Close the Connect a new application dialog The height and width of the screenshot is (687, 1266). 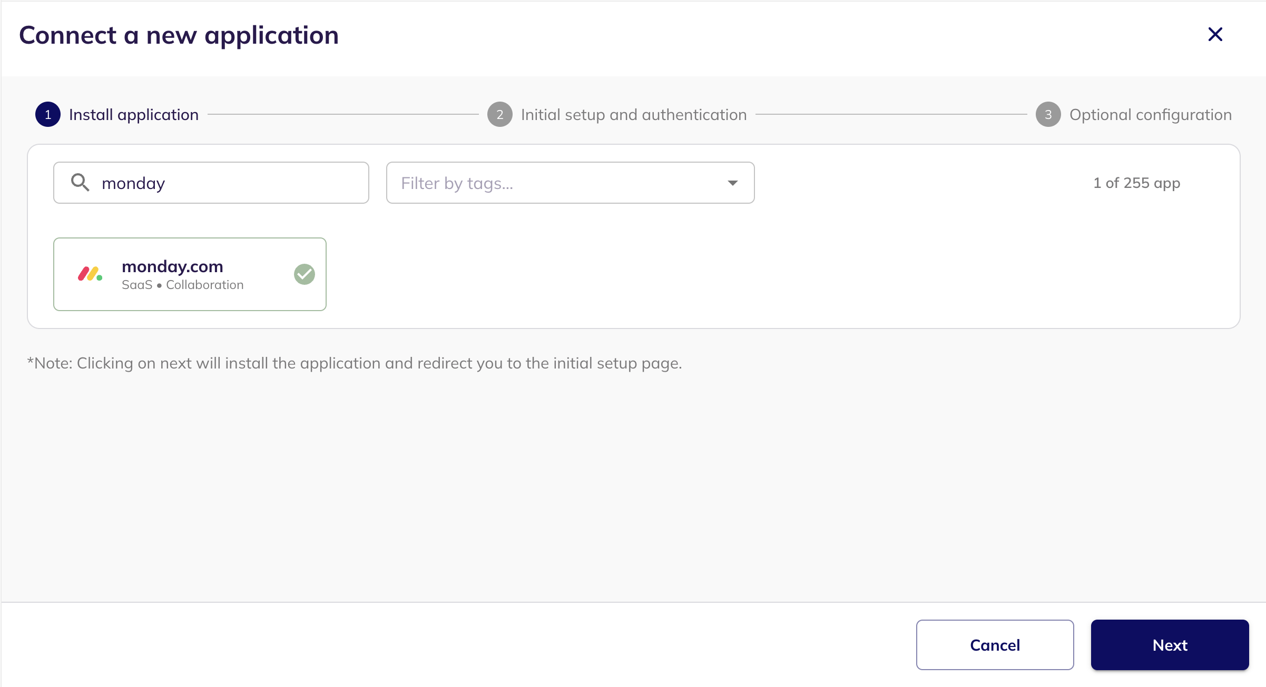click(x=1215, y=34)
